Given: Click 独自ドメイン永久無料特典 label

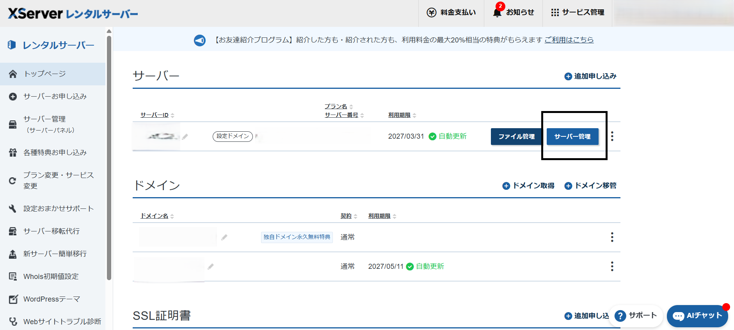Looking at the screenshot, I should pyautogui.click(x=297, y=237).
